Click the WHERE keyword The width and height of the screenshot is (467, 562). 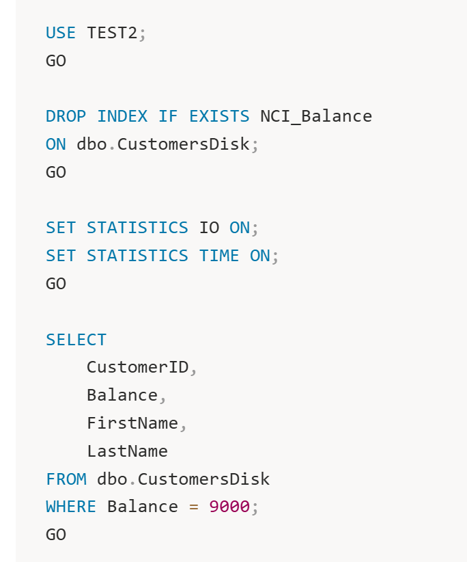[71, 507]
